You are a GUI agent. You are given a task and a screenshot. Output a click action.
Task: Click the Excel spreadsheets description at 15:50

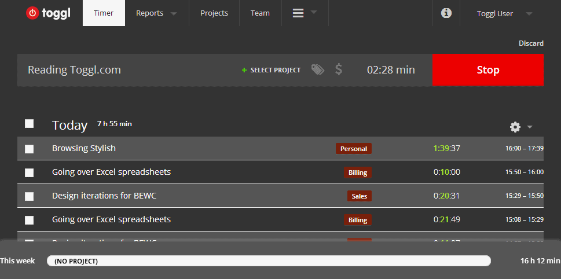(x=111, y=172)
